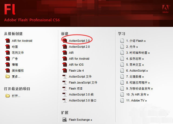Click the page icon beside 介绍 Flash
Image resolution: width=173 pixels, height=124 pixels.
pos(122,41)
